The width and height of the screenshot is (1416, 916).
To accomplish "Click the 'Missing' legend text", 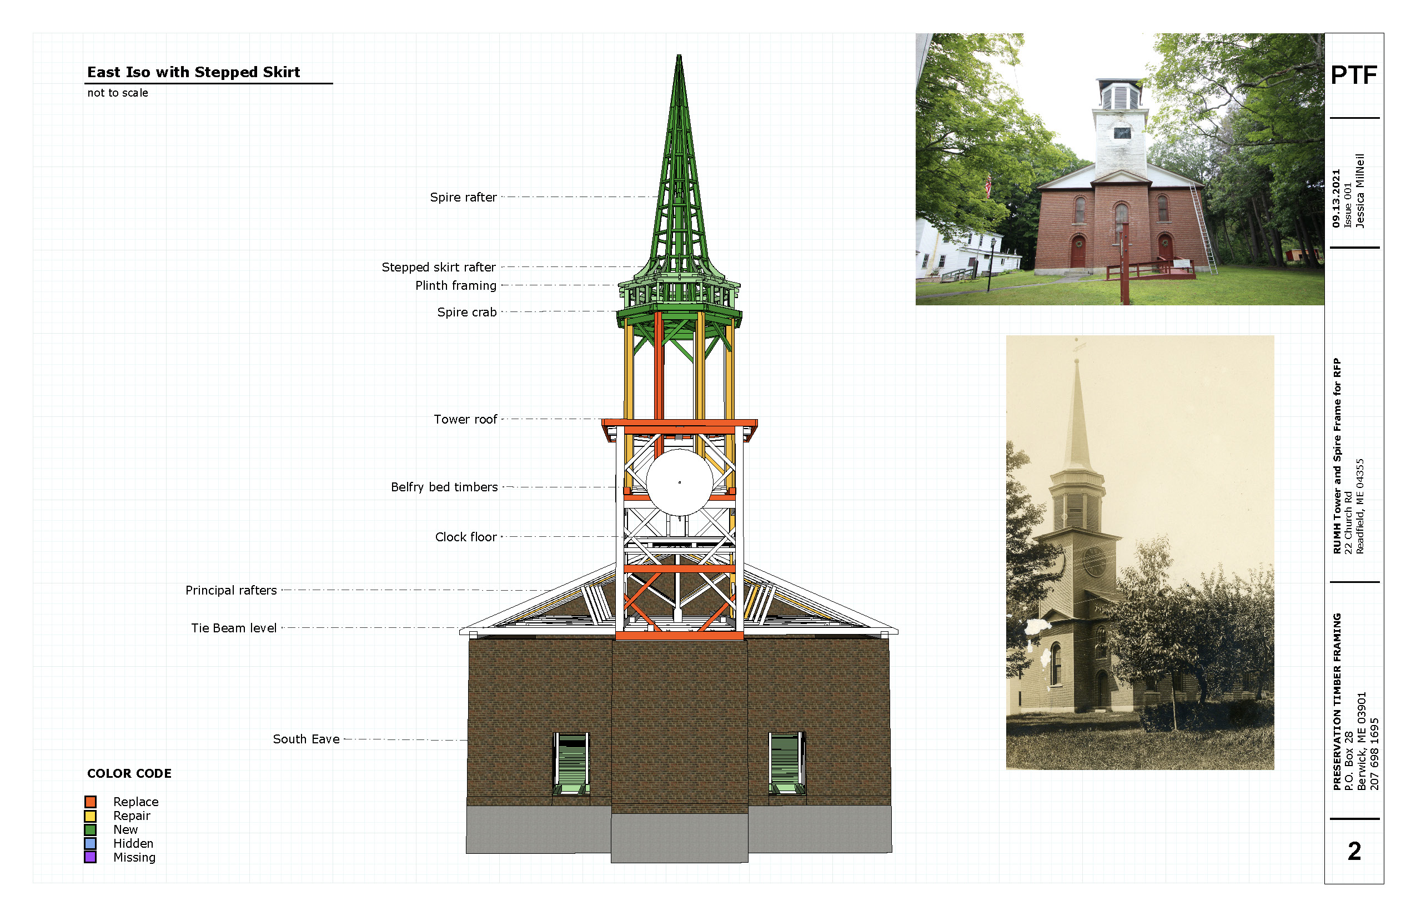I will click(134, 858).
